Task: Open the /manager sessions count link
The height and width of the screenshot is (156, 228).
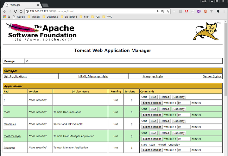Action: [x=132, y=147]
